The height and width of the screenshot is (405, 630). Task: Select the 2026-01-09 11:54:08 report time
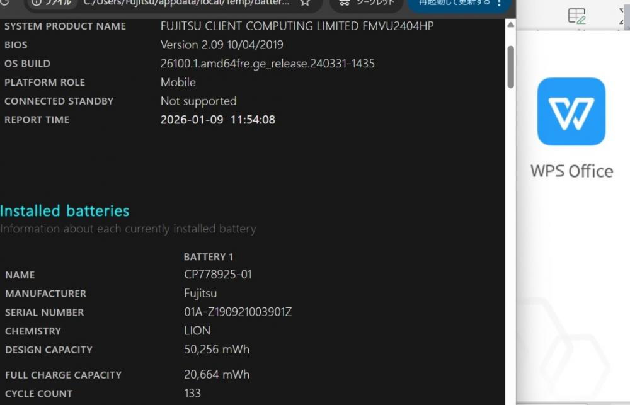click(218, 120)
